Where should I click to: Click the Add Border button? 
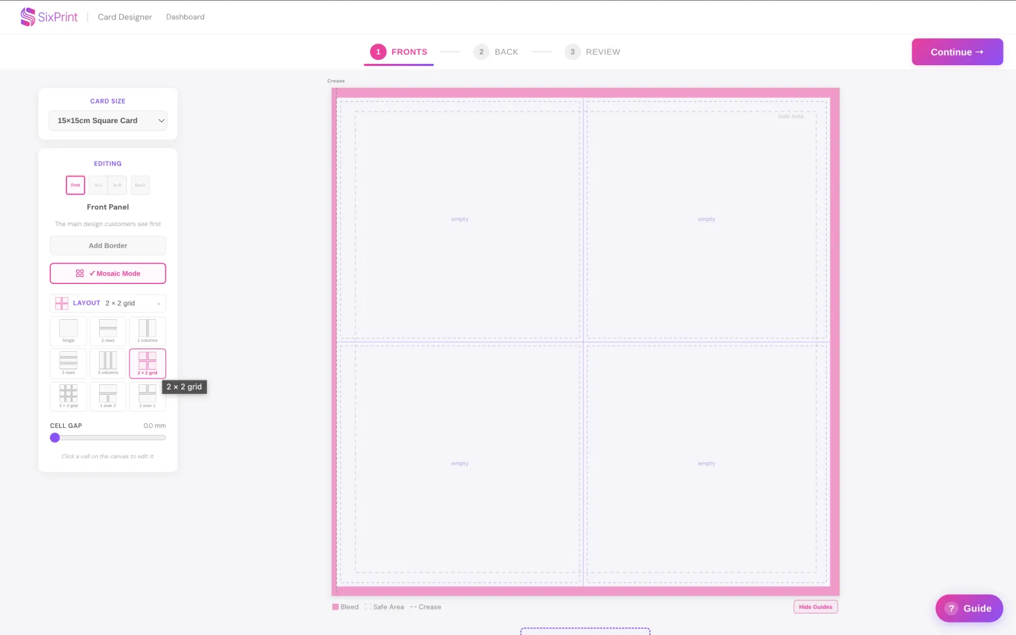point(108,246)
